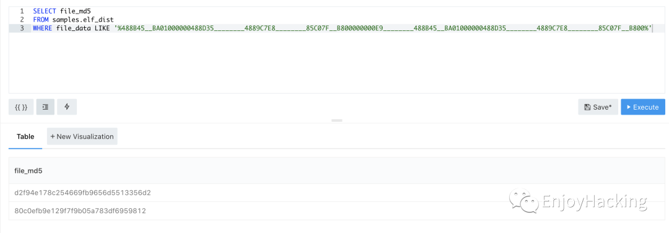This screenshot has height=233, width=669.
Task: Sort by the file_md5 column header
Action: tap(28, 170)
